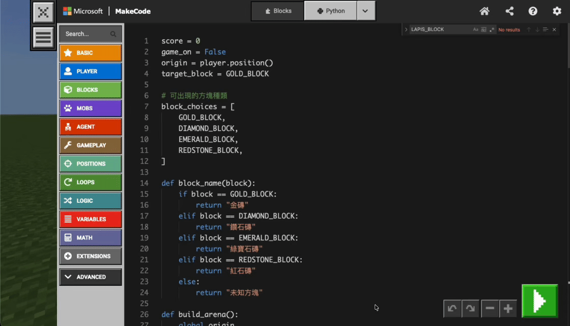The image size is (570, 326).
Task: Expand the ADVANCED toolbox category
Action: pyautogui.click(x=91, y=277)
